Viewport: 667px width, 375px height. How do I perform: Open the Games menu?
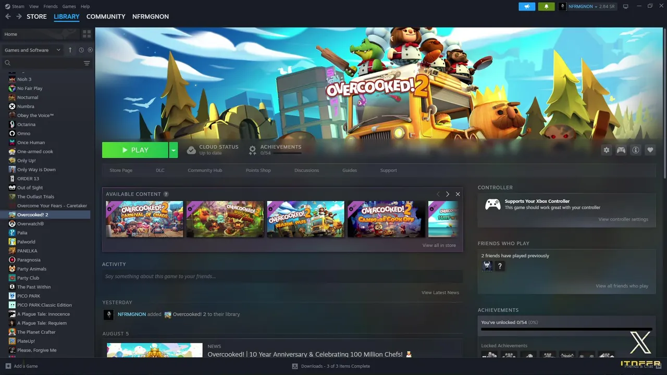[x=69, y=6]
